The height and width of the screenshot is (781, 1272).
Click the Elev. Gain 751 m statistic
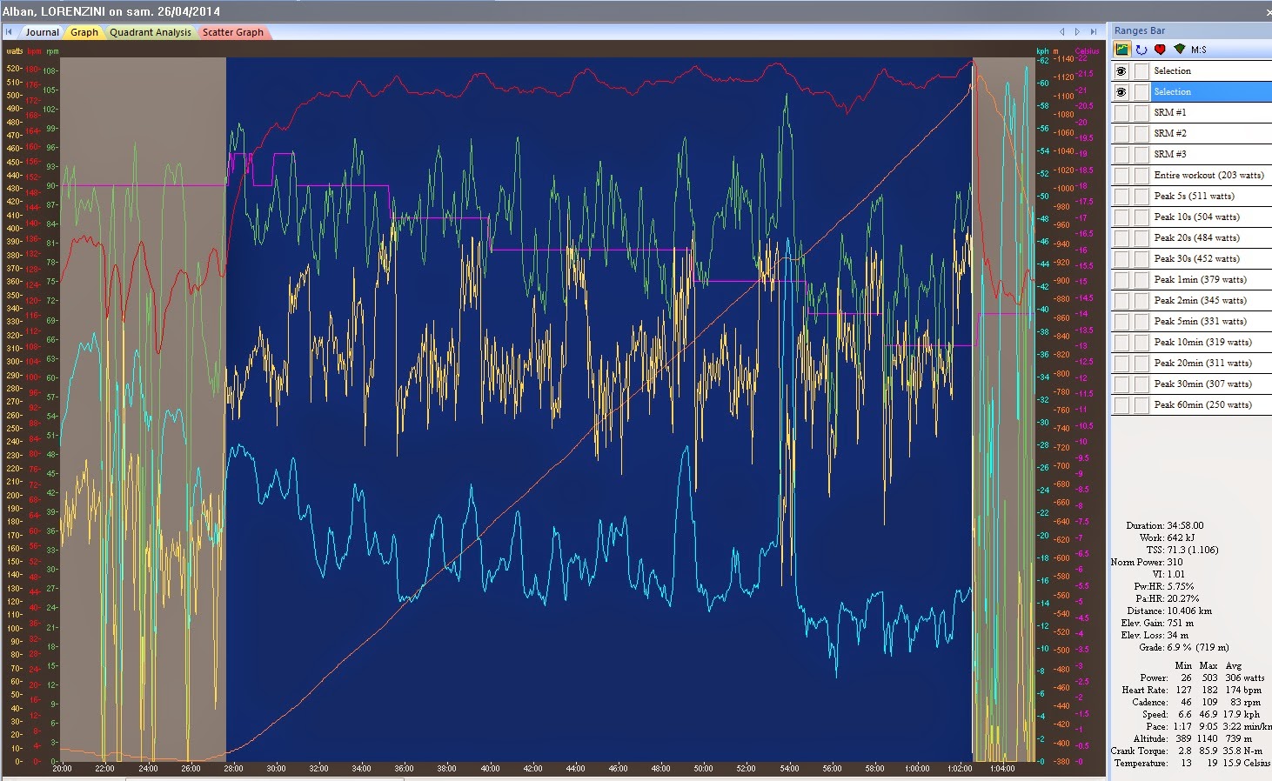[x=1157, y=624]
